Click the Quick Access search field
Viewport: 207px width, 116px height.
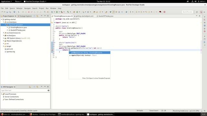(x=187, y=12)
